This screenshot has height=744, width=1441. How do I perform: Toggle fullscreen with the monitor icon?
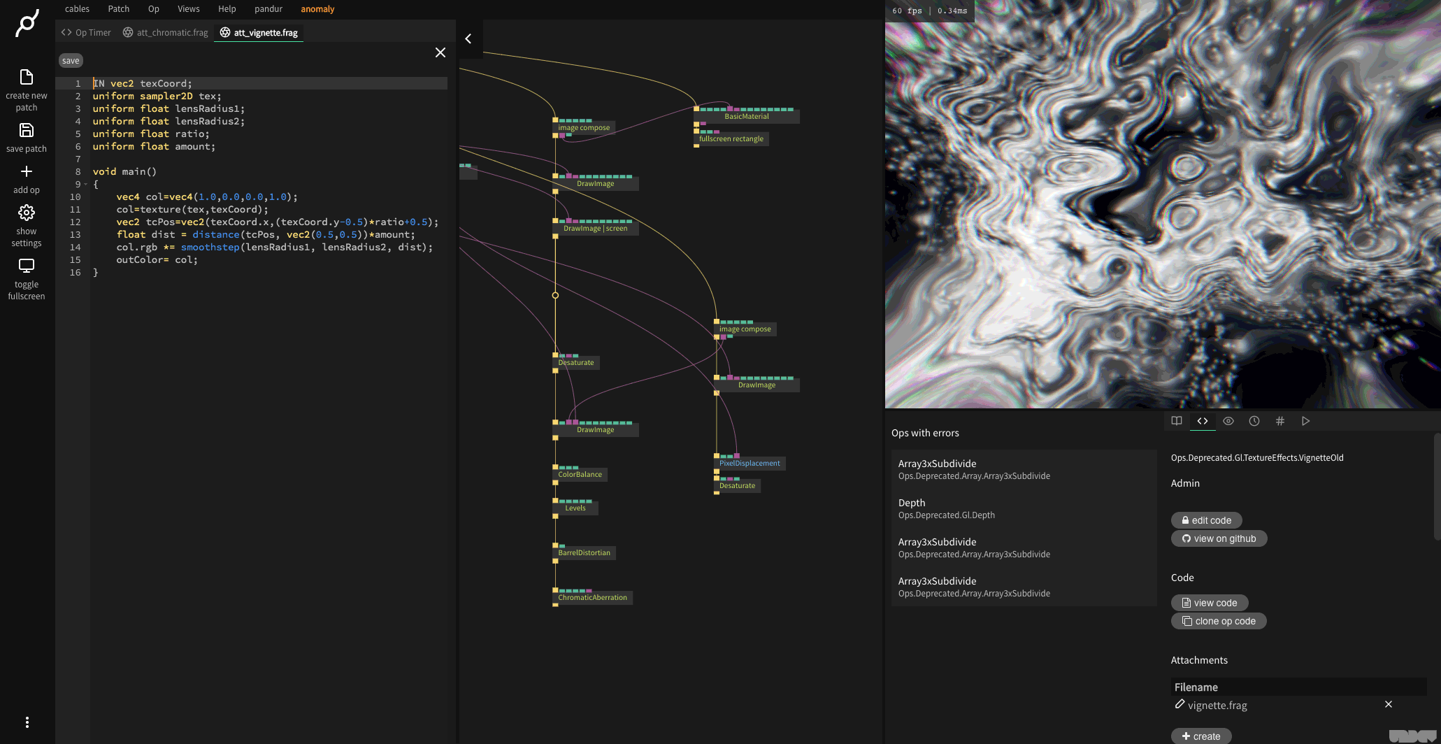click(26, 265)
